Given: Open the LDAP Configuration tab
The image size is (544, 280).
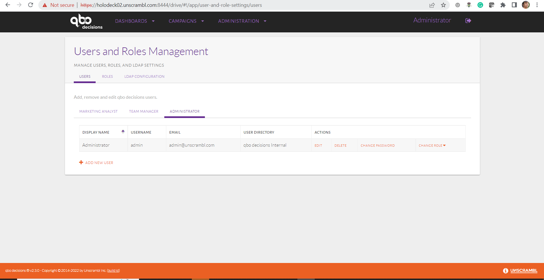Looking at the screenshot, I should 144,77.
